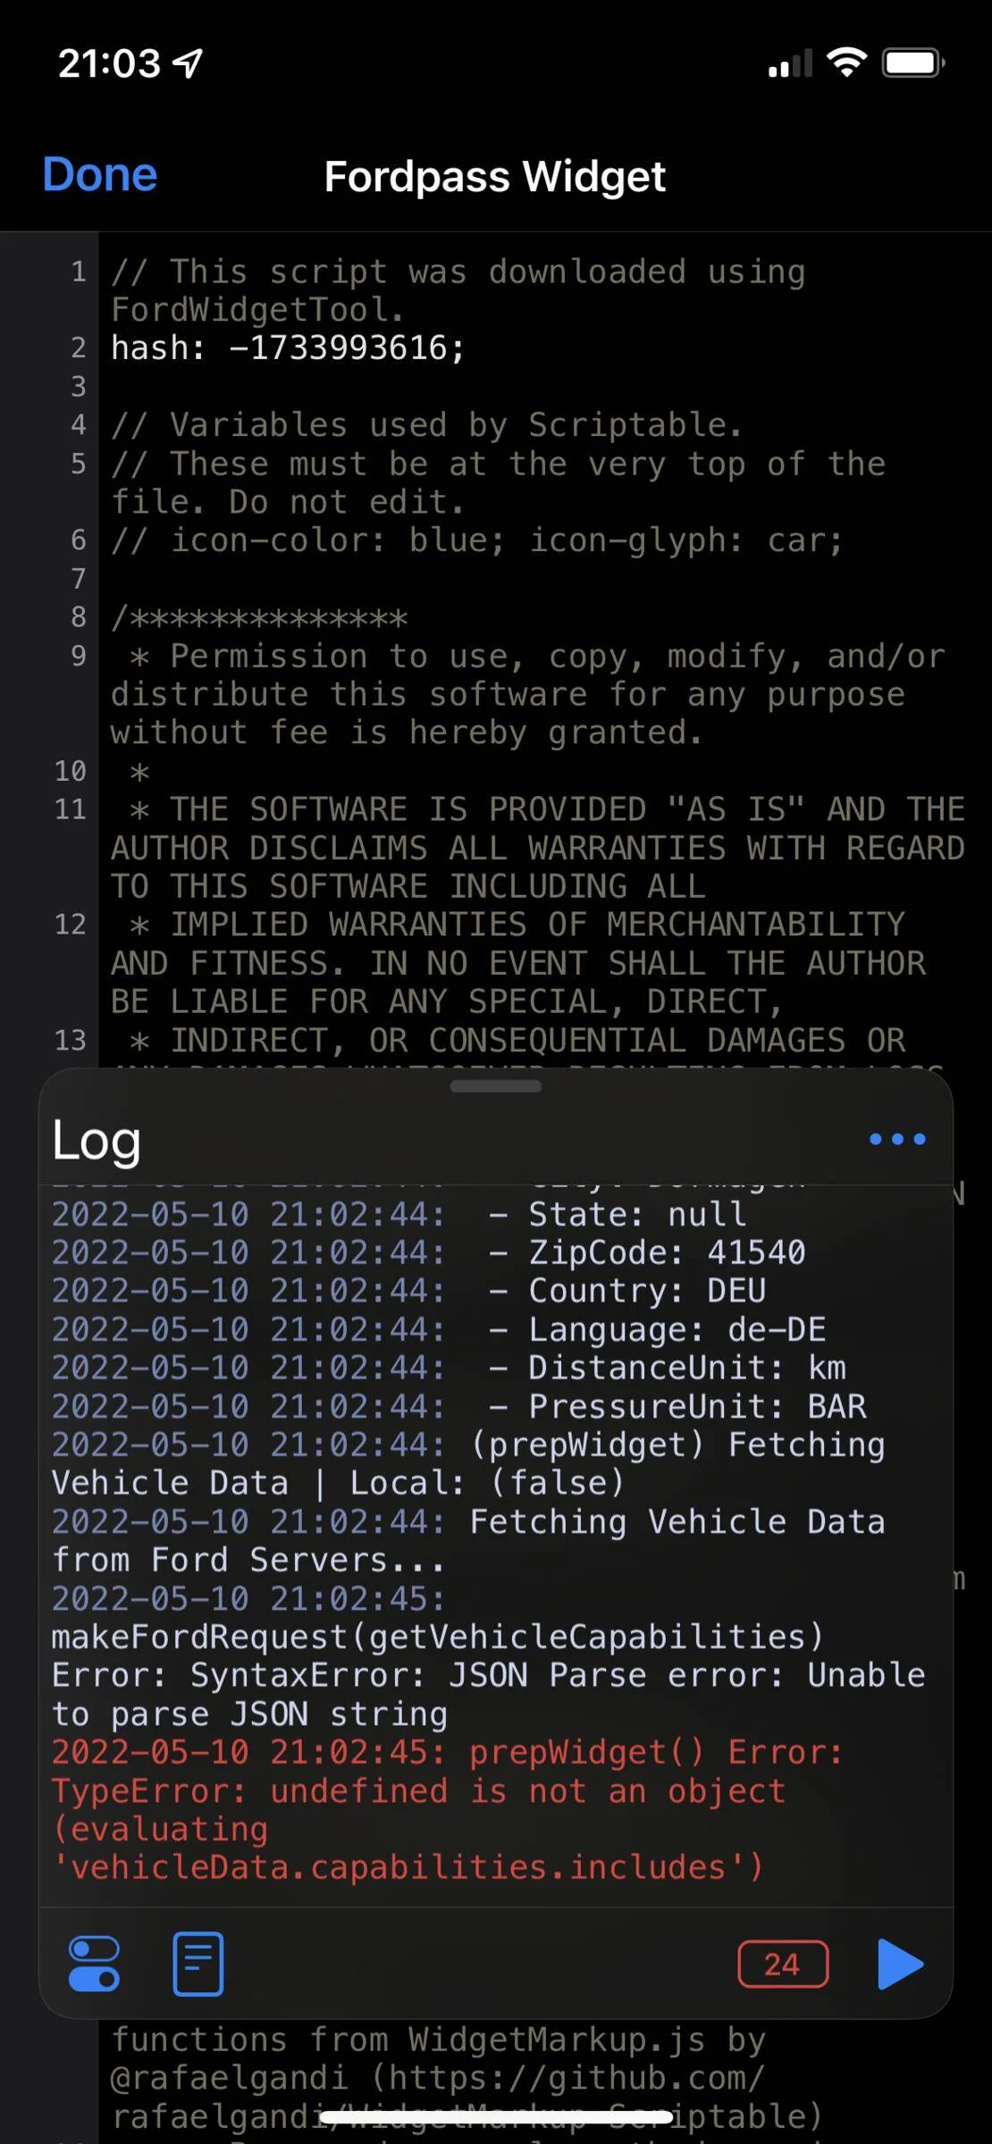
Task: Tap comment '// Variables used by Scriptable.'
Action: coord(426,424)
